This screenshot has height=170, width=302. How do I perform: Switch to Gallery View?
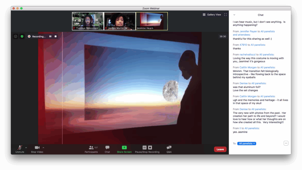tap(212, 15)
